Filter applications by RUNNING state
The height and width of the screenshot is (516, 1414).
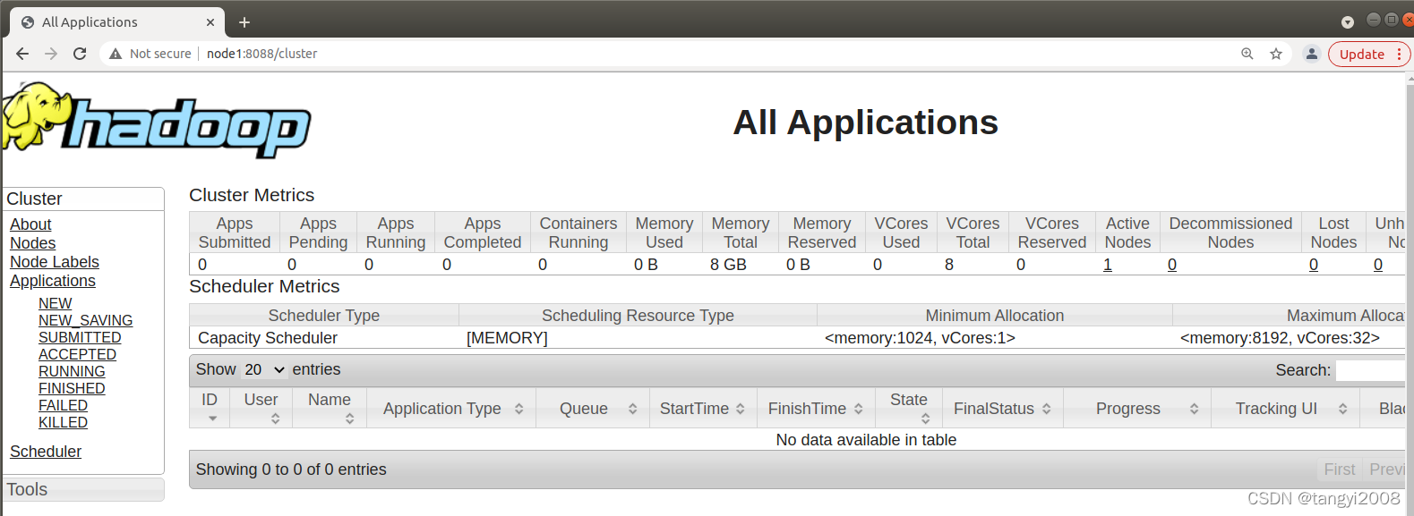(72, 371)
